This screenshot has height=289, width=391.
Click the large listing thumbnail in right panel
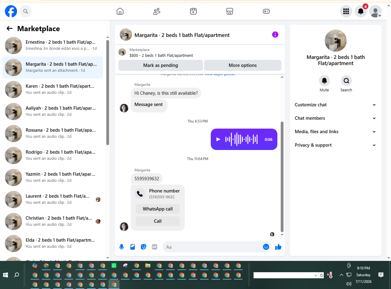pos(336,41)
